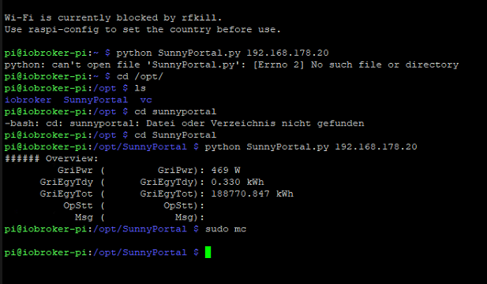The width and height of the screenshot is (487, 284).
Task: Click the 'Use raspi-config' message line
Action: (143, 29)
